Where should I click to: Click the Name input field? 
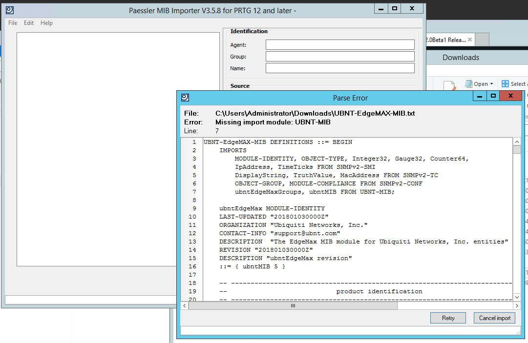tap(340, 68)
